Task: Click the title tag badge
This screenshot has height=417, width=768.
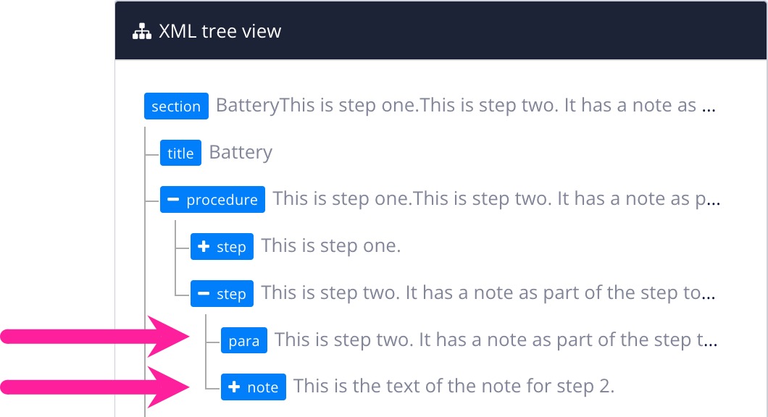Action: point(180,153)
